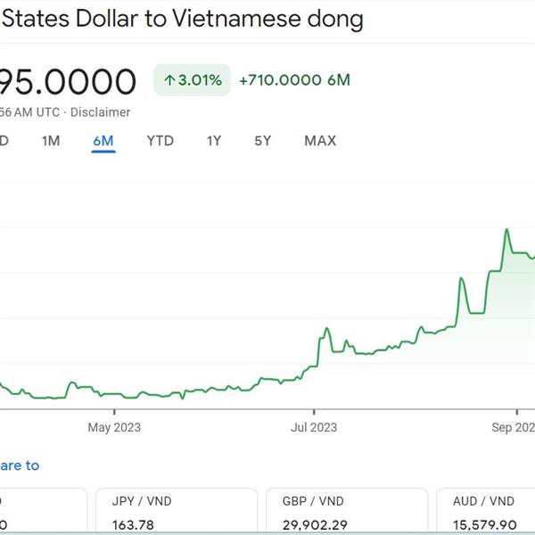
Task: Open the Disclaimer link
Action: (x=100, y=112)
